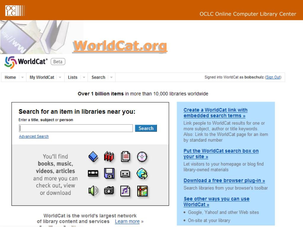Click the 'Search for an item in libraries near you' heading

pos(77,111)
